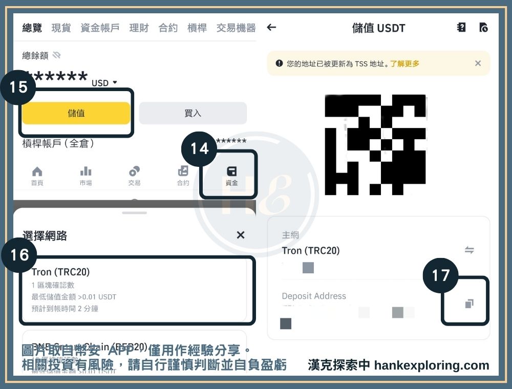Image resolution: width=512 pixels, height=389 pixels.
Task: Click 最低儲值金額 >0.01 USDT text
Action: click(x=74, y=297)
